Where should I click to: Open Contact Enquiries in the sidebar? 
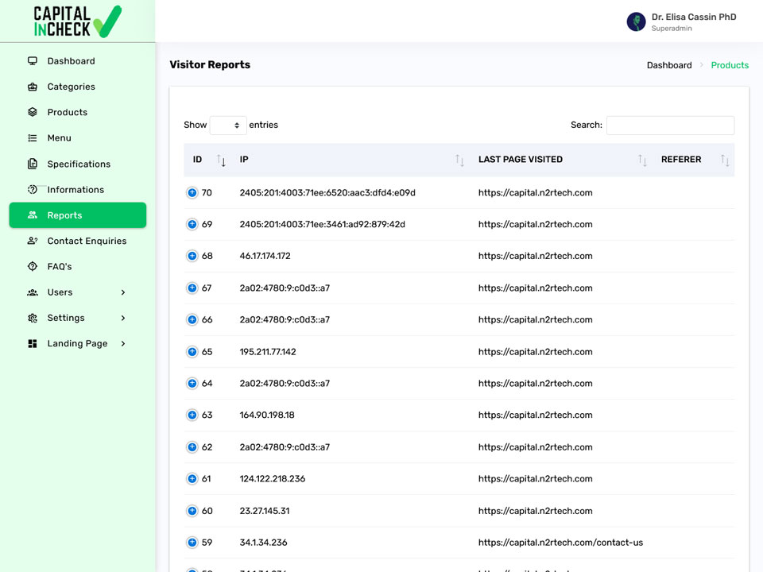click(87, 241)
